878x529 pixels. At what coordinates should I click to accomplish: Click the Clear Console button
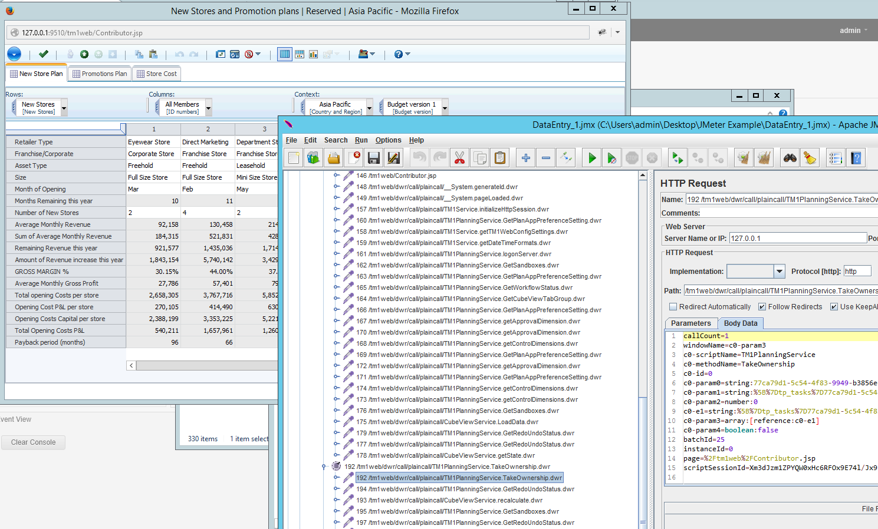click(33, 442)
